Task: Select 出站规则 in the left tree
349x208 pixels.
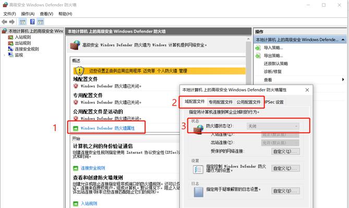Action: click(23, 43)
